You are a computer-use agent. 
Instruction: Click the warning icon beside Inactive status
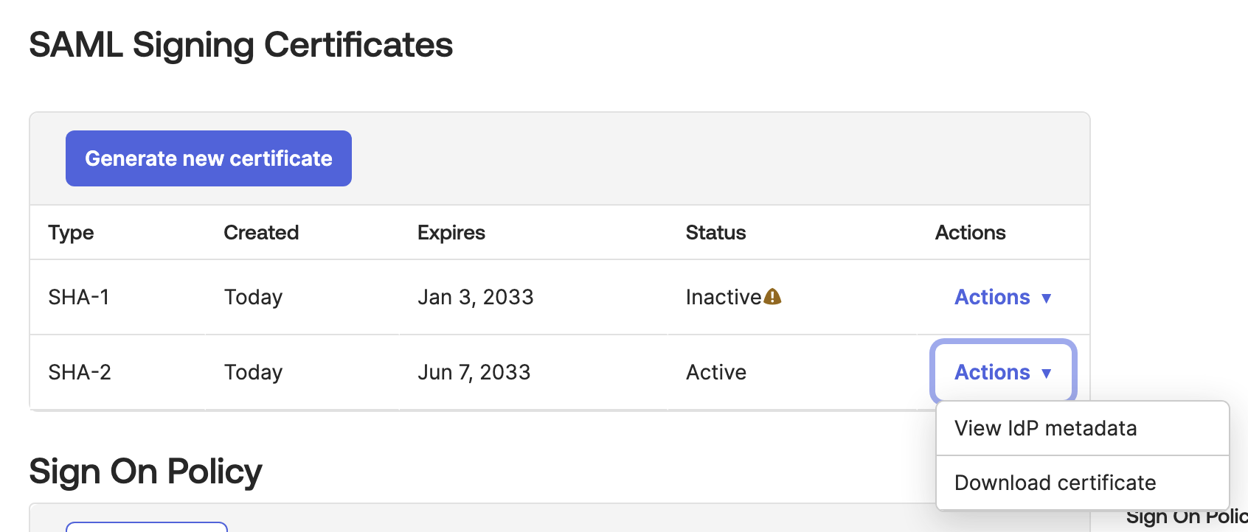(x=772, y=297)
